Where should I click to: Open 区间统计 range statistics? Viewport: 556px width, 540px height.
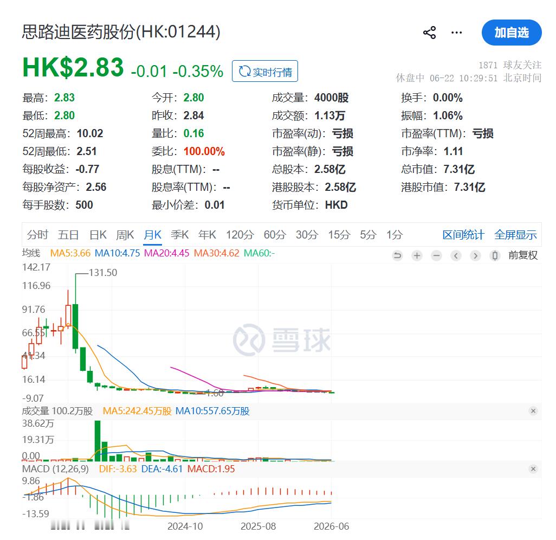coord(463,235)
